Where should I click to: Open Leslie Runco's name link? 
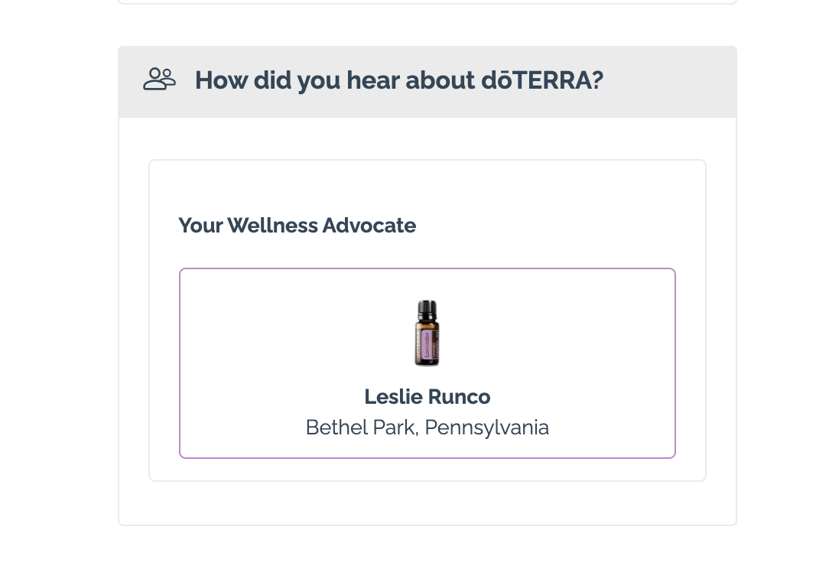pyautogui.click(x=428, y=397)
